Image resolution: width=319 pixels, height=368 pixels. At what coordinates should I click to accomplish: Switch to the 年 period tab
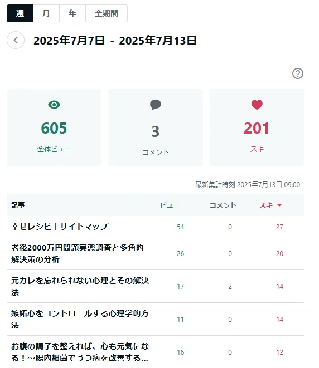[x=72, y=13]
